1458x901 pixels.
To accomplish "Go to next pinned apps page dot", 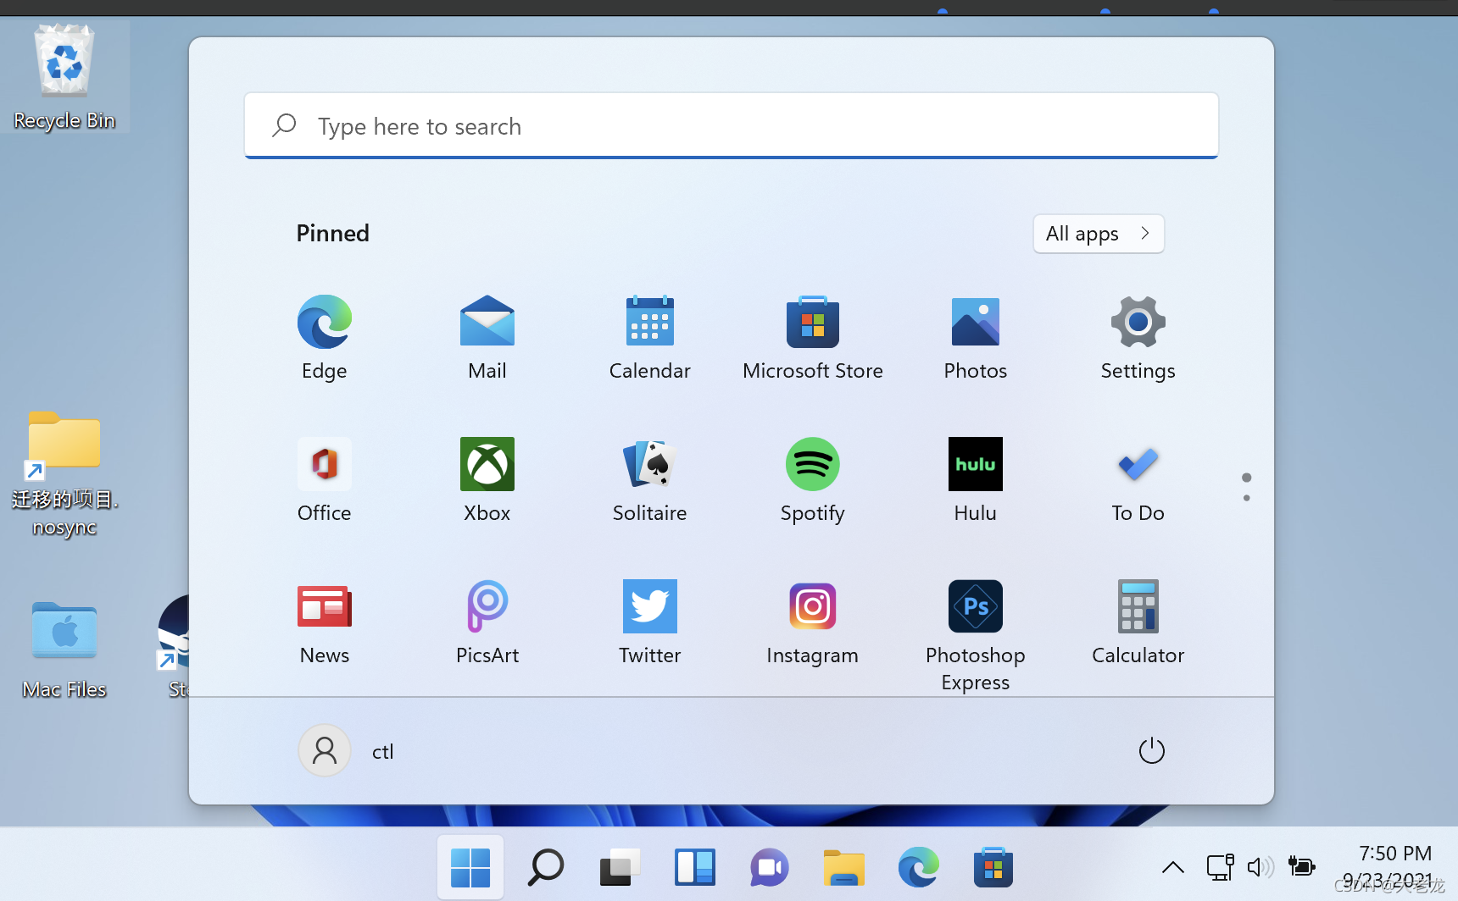I will tap(1246, 498).
